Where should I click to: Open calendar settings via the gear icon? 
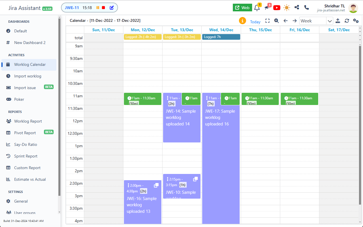tap(355, 21)
